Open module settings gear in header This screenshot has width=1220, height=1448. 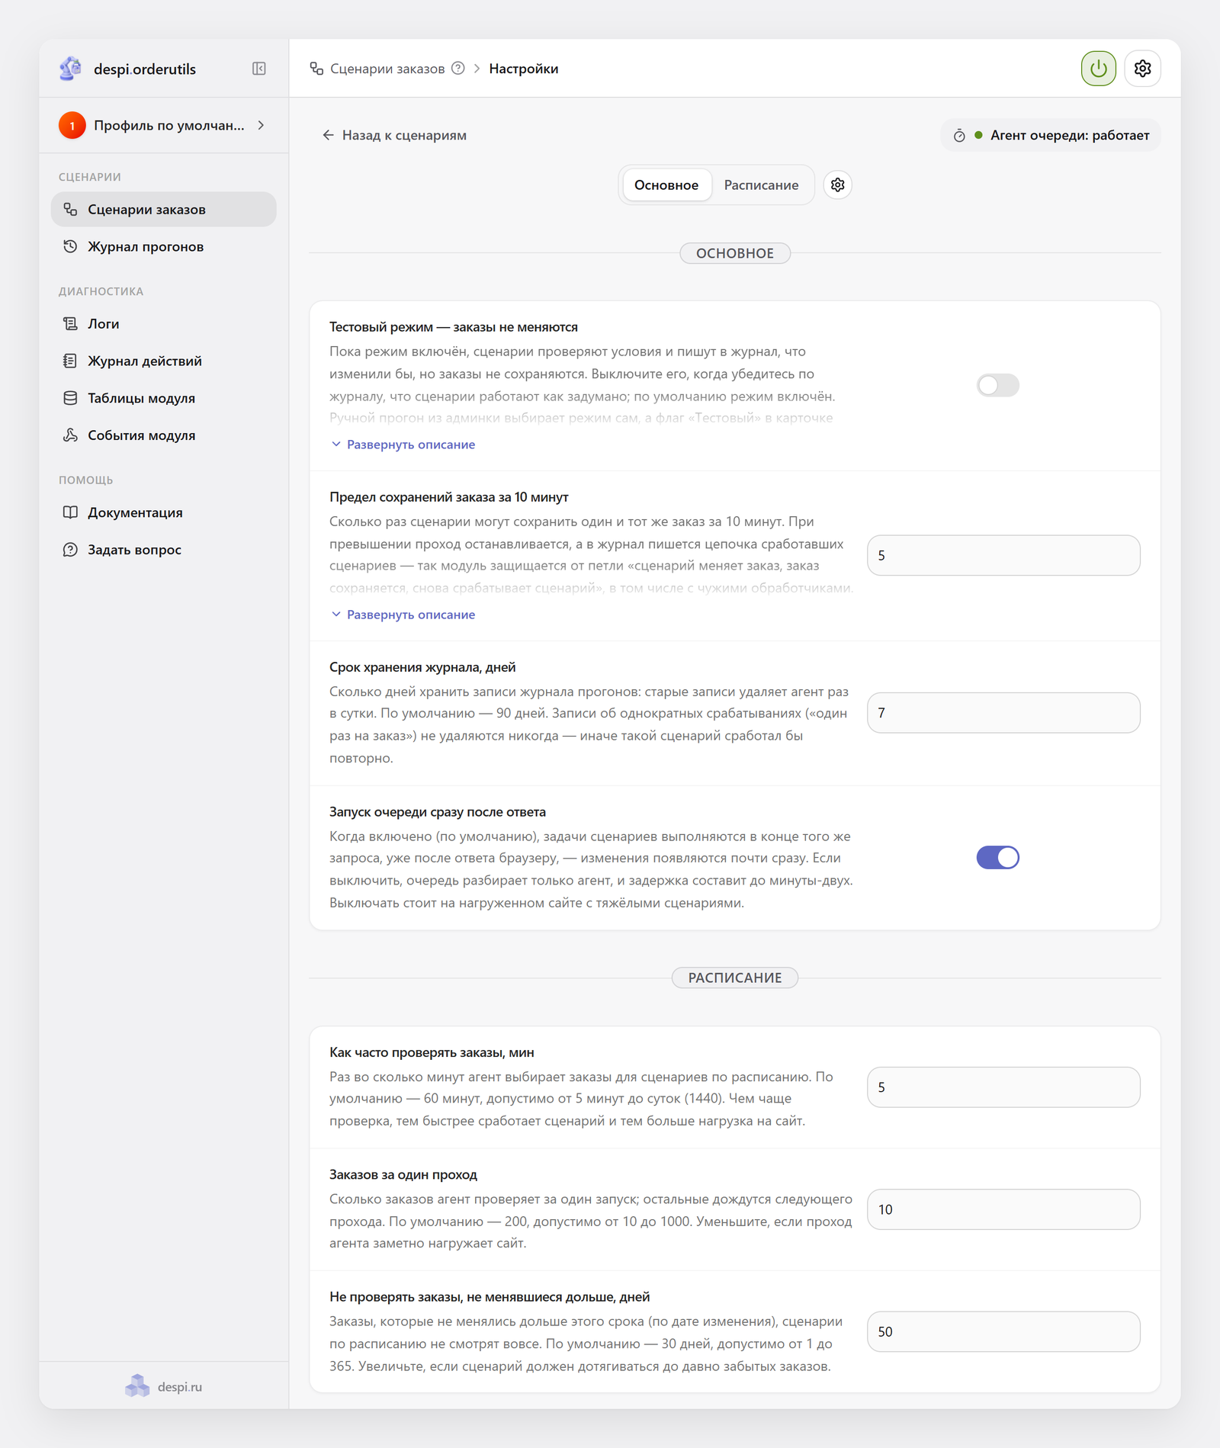click(1142, 69)
